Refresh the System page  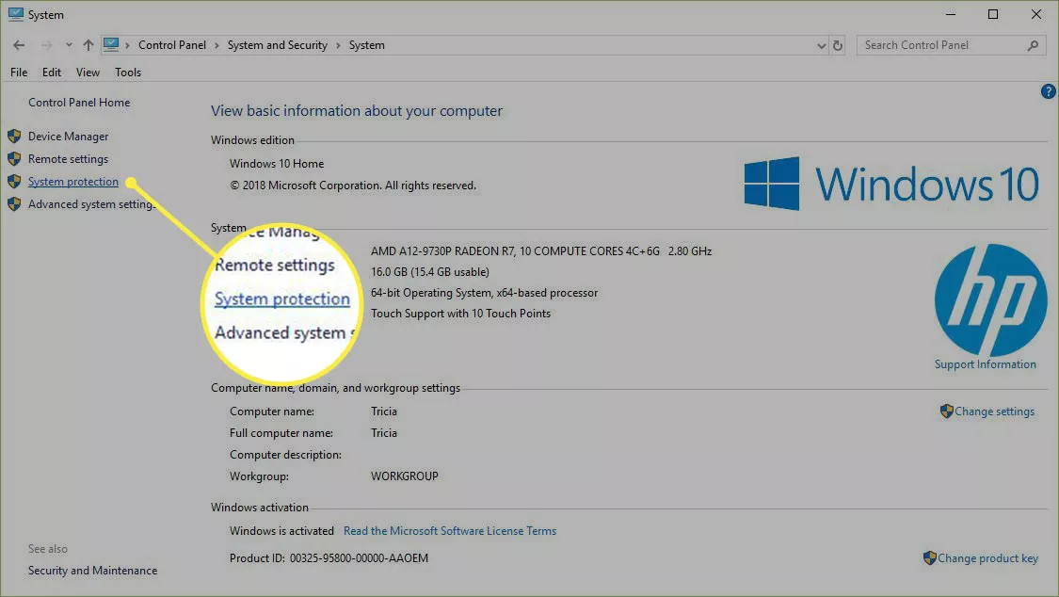[x=838, y=45]
